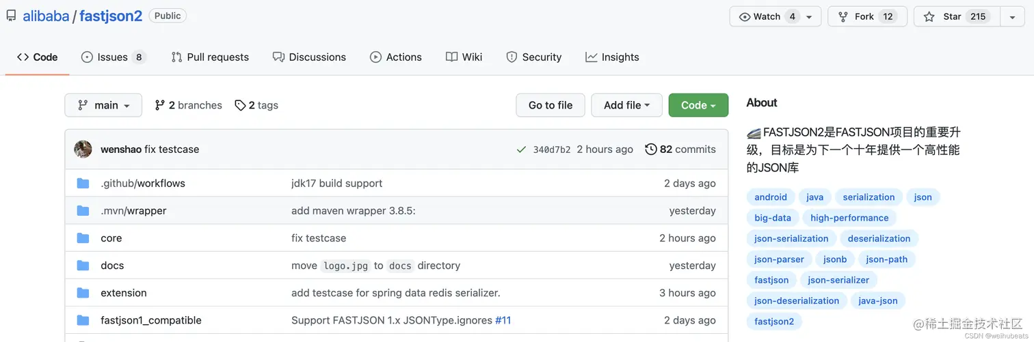Click the branches icon showing 2 branches
The width and height of the screenshot is (1034, 342).
160,105
